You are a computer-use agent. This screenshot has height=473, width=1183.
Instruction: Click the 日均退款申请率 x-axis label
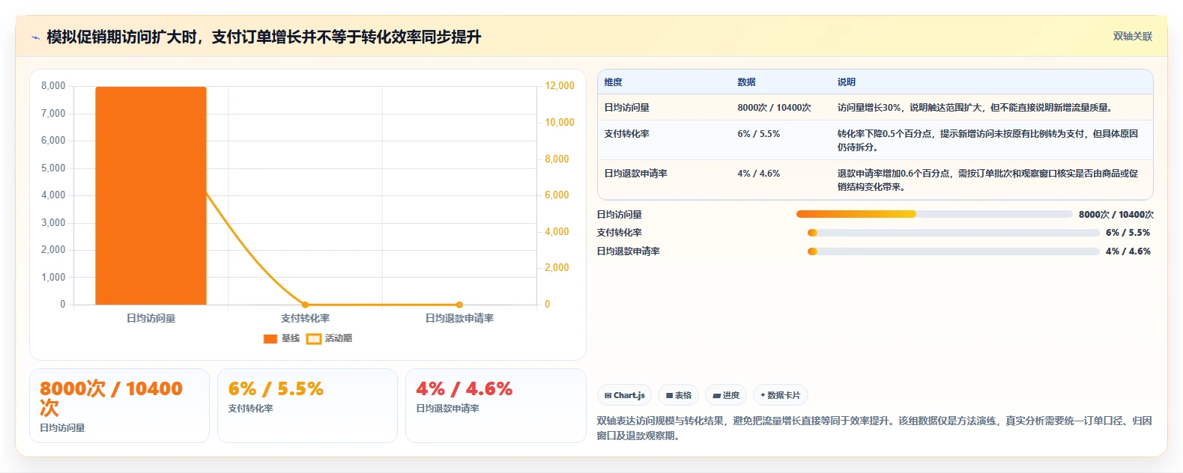(x=459, y=318)
